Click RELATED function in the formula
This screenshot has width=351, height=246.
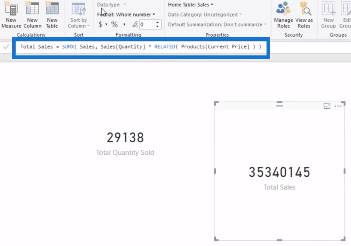pyautogui.click(x=165, y=46)
